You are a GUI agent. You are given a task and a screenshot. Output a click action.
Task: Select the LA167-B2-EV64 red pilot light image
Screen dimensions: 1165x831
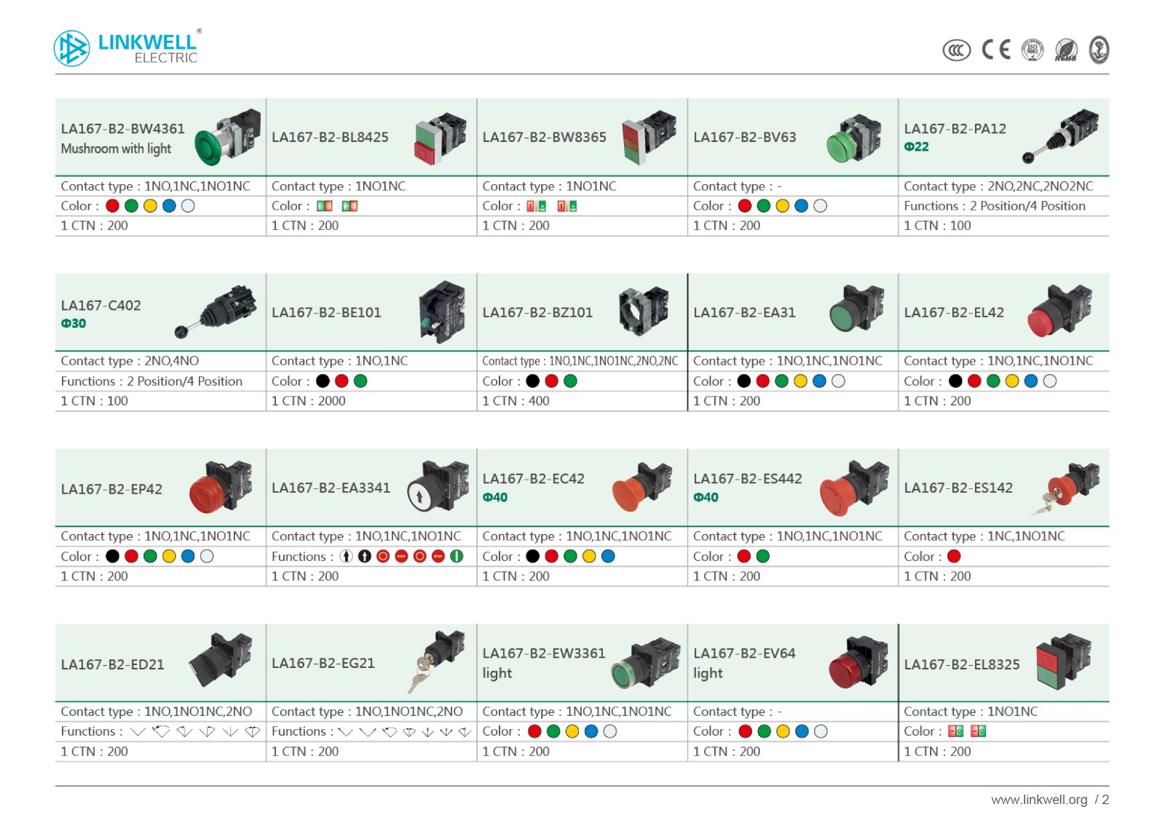click(858, 662)
